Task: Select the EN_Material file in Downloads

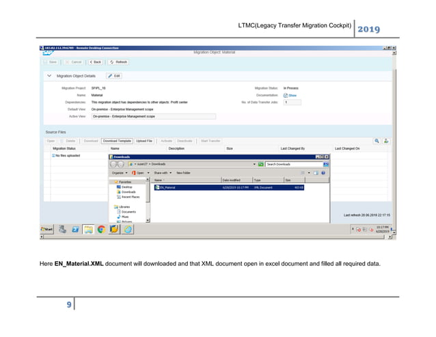Action: (x=166, y=187)
